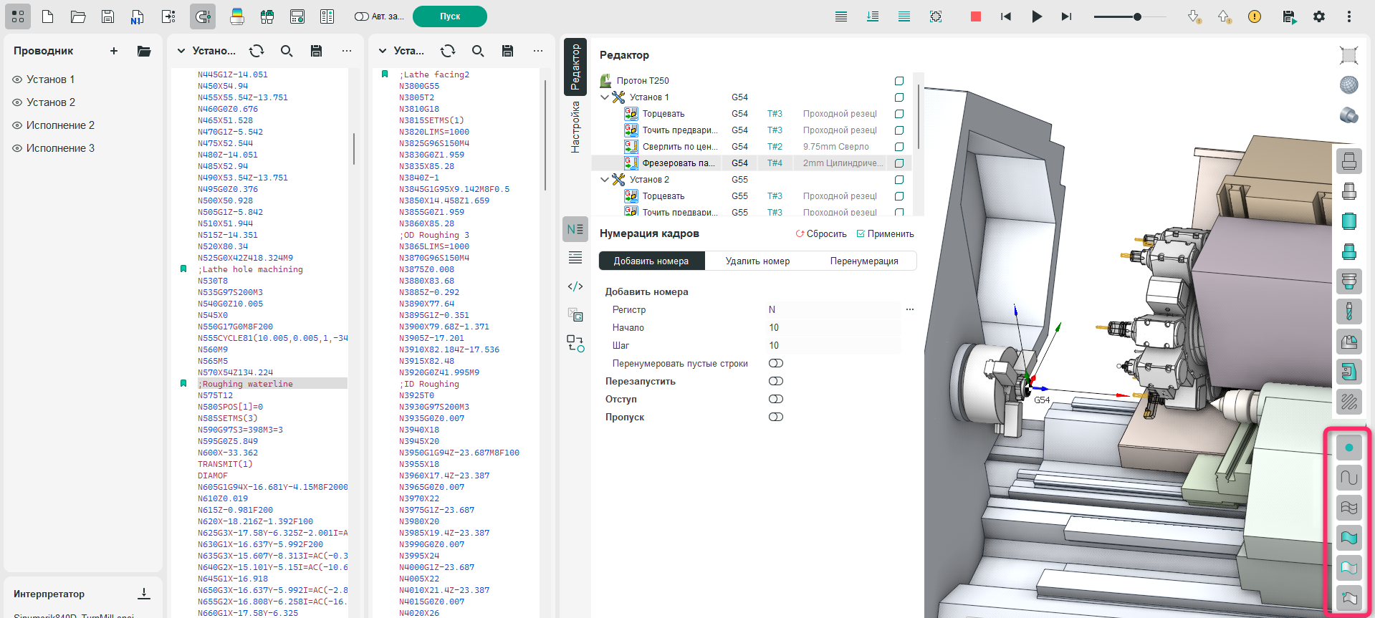Add a new item in Проводник panel
The image size is (1375, 618).
[x=114, y=51]
